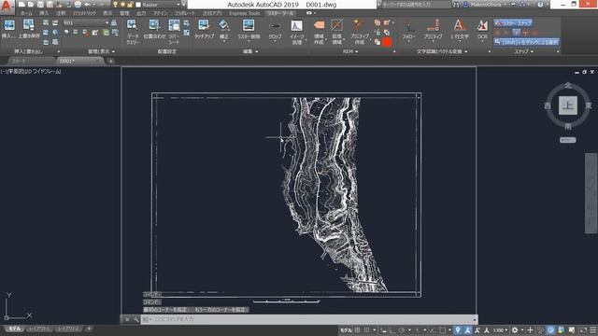
Task: Click the red color swatch in REM panel
Action: coord(387,42)
